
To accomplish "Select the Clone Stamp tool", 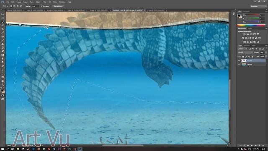I will coord(3,44).
